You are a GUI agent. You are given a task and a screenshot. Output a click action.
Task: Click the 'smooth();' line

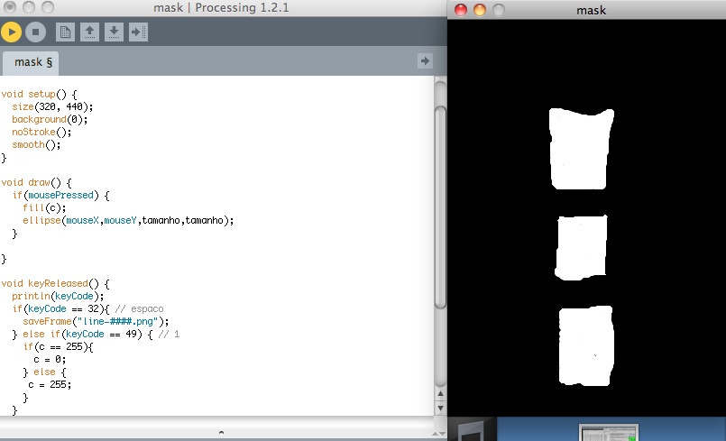click(x=36, y=144)
